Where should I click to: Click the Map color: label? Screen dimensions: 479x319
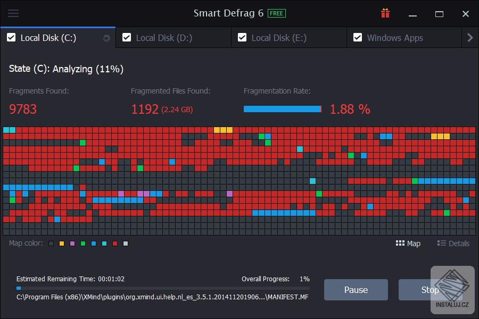(26, 243)
